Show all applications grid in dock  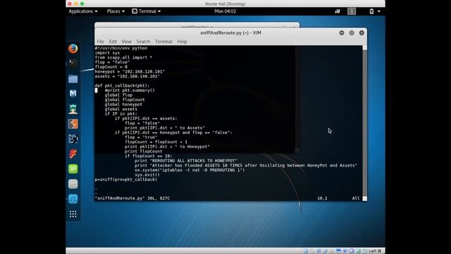73,214
